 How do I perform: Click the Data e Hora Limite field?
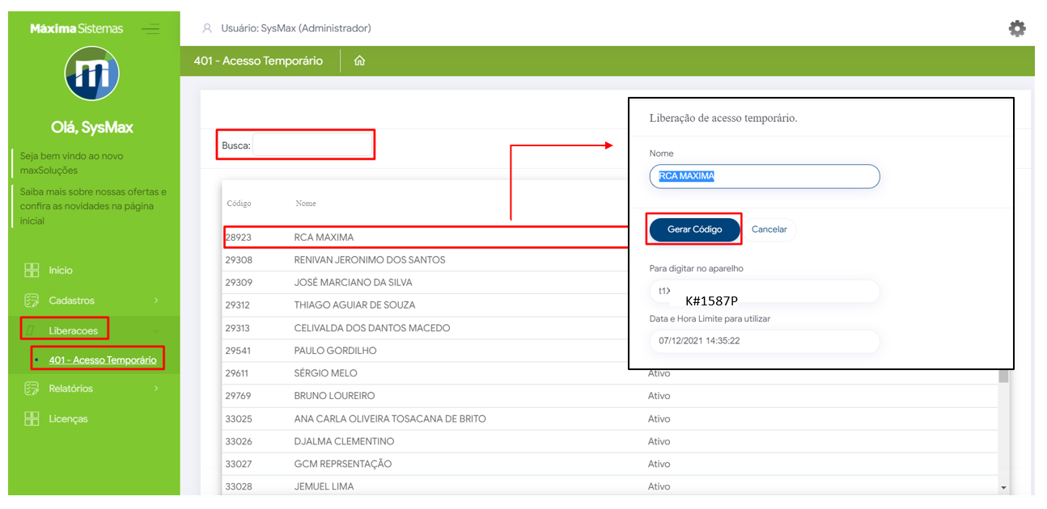(x=764, y=341)
